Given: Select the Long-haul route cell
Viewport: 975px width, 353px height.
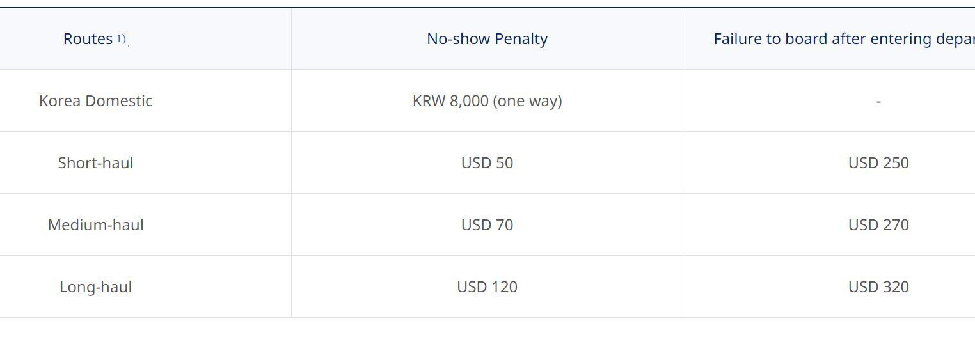Looking at the screenshot, I should click(x=95, y=287).
